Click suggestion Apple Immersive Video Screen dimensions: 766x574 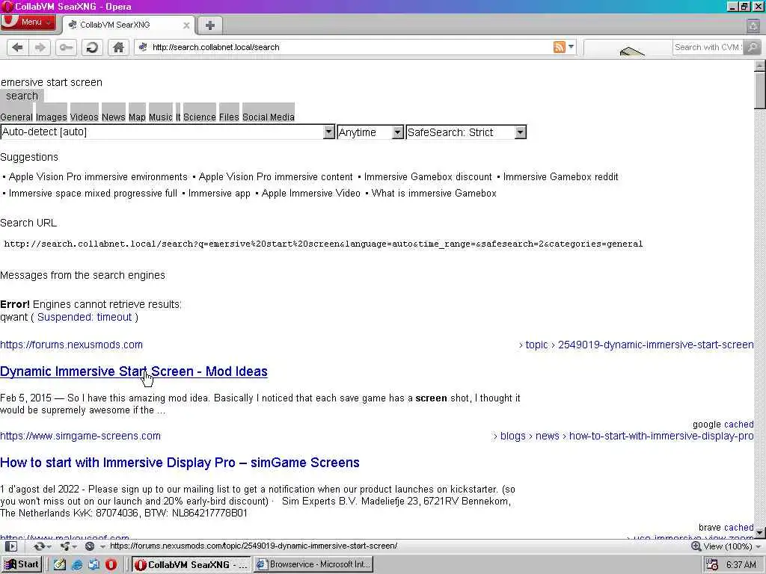tap(310, 194)
